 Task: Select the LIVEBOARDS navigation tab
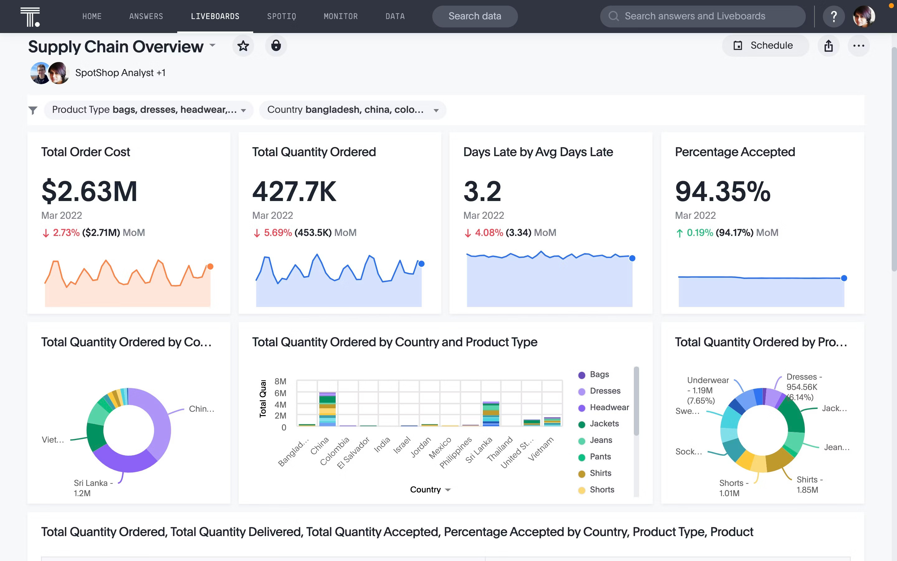pyautogui.click(x=215, y=16)
